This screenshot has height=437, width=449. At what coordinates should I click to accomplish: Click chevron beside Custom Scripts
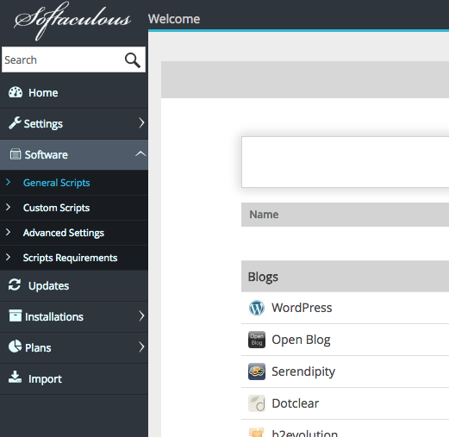point(8,207)
